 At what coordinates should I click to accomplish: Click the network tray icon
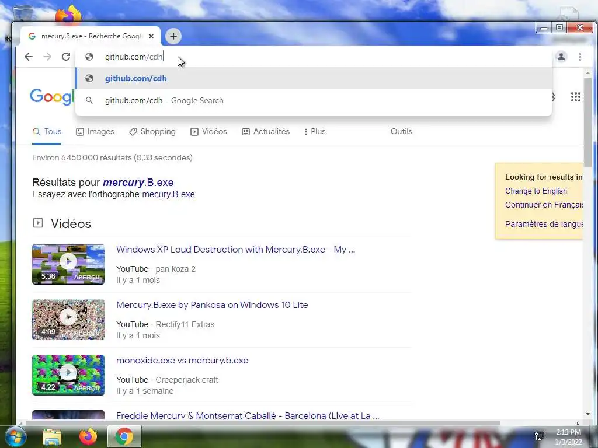pyautogui.click(x=539, y=436)
